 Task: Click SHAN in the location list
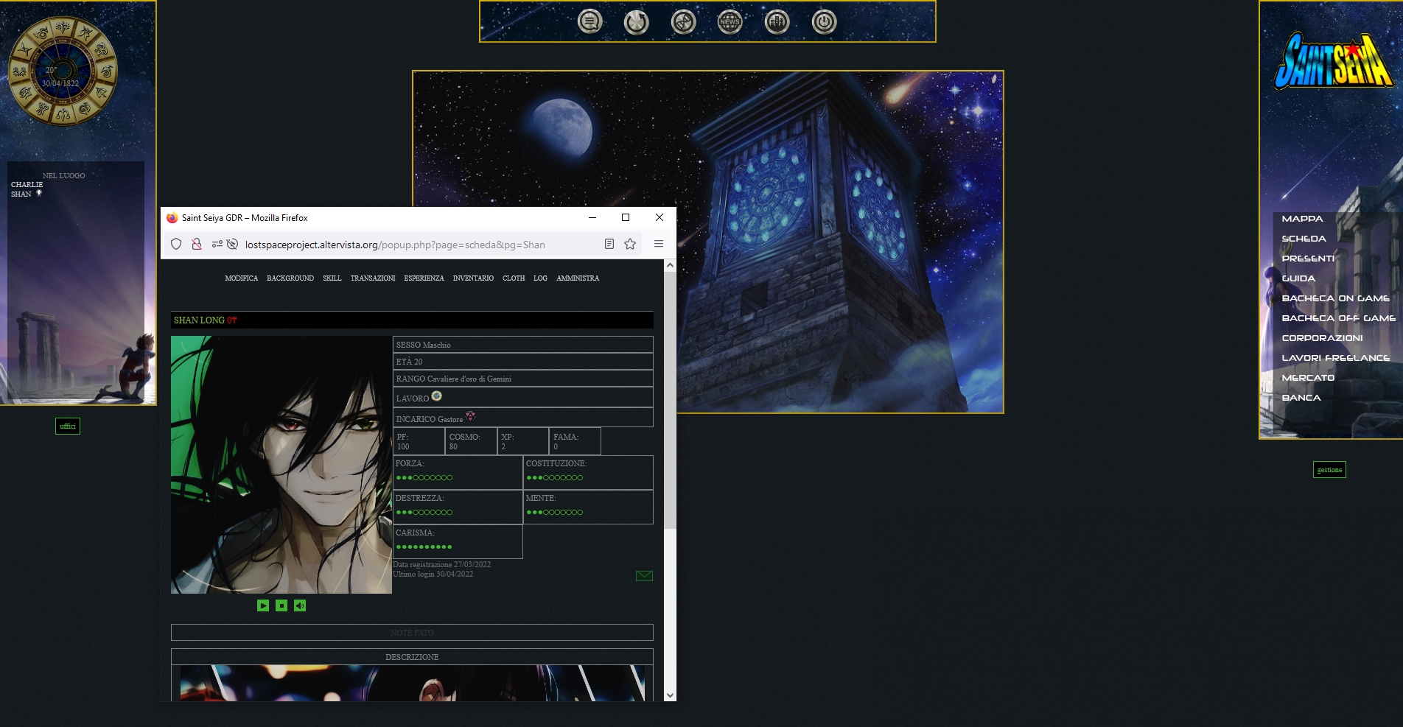(21, 194)
